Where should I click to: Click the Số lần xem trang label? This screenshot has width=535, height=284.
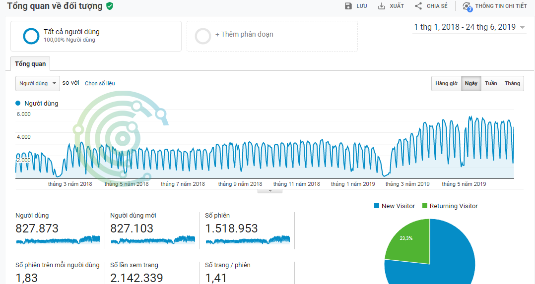click(134, 265)
